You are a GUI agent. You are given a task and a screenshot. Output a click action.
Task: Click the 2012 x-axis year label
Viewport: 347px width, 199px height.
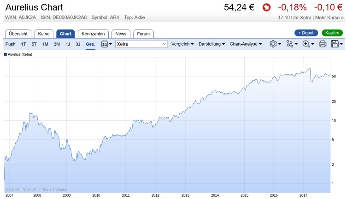tap(155, 195)
